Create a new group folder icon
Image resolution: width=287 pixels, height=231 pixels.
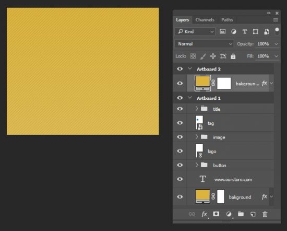click(x=241, y=214)
